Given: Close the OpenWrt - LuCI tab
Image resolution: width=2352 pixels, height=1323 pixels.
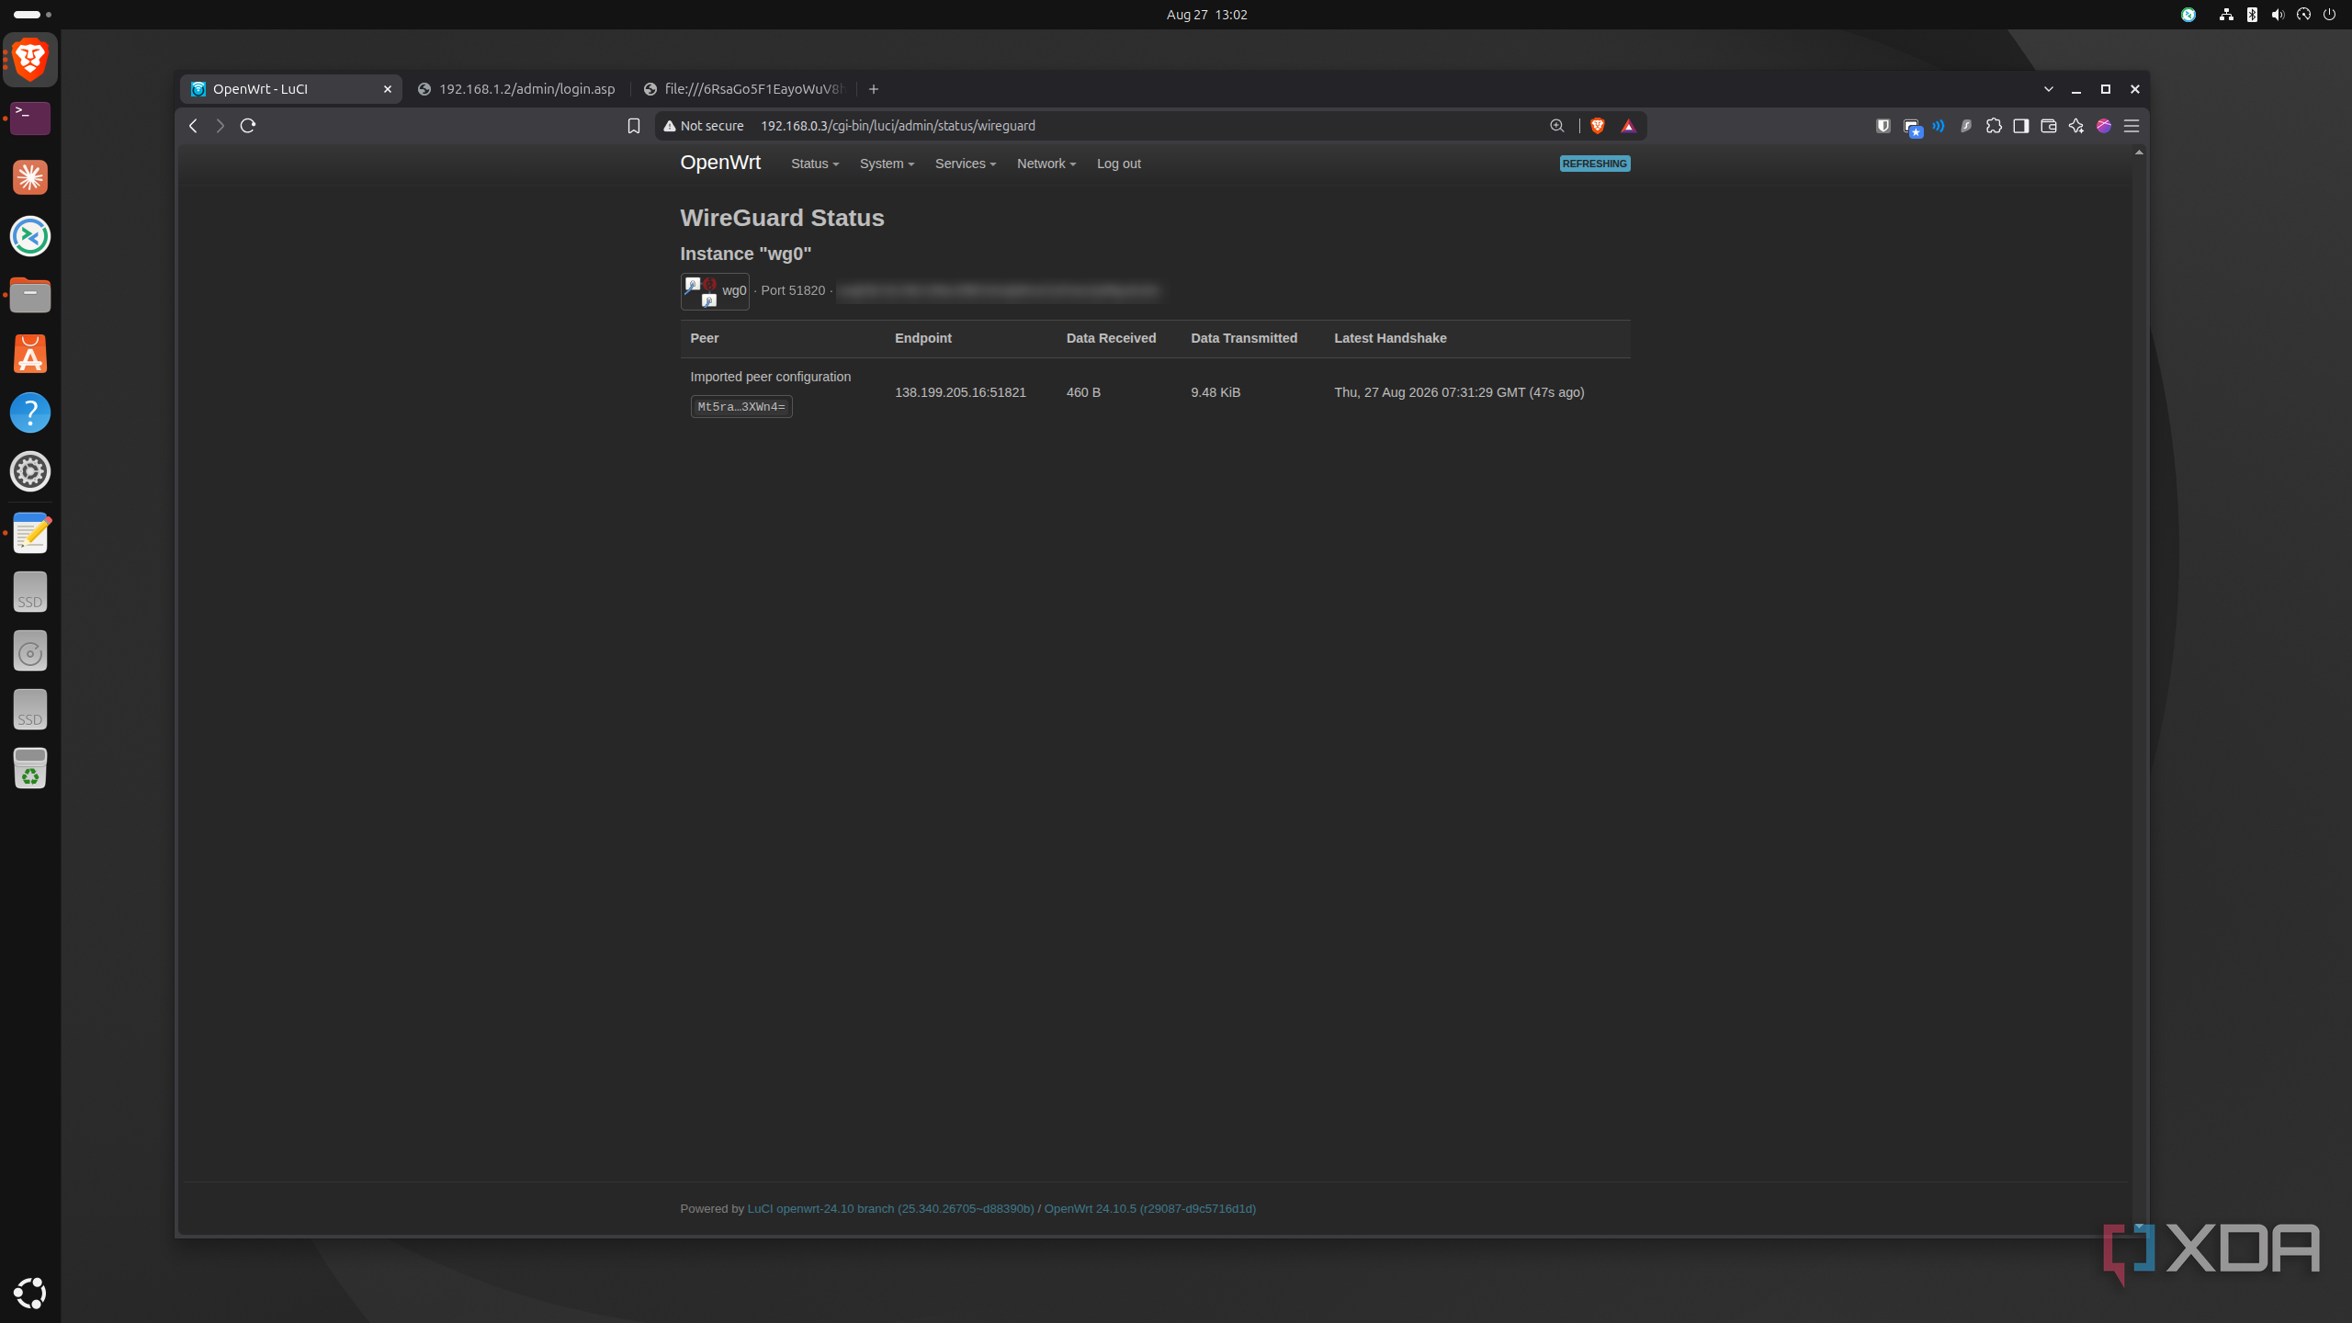Looking at the screenshot, I should pyautogui.click(x=388, y=89).
